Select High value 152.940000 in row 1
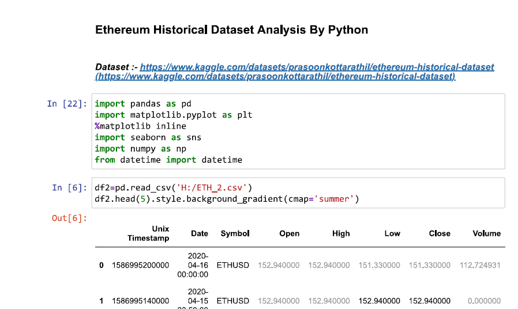 329,301
